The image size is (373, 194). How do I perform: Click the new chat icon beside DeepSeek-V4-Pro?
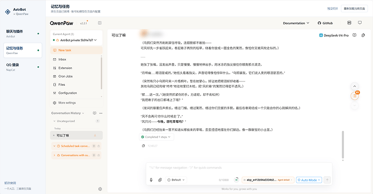tap(355, 35)
